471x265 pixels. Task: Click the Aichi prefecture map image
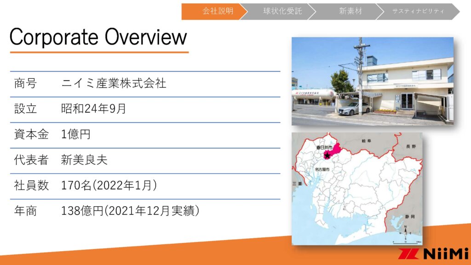pyautogui.click(x=357, y=189)
